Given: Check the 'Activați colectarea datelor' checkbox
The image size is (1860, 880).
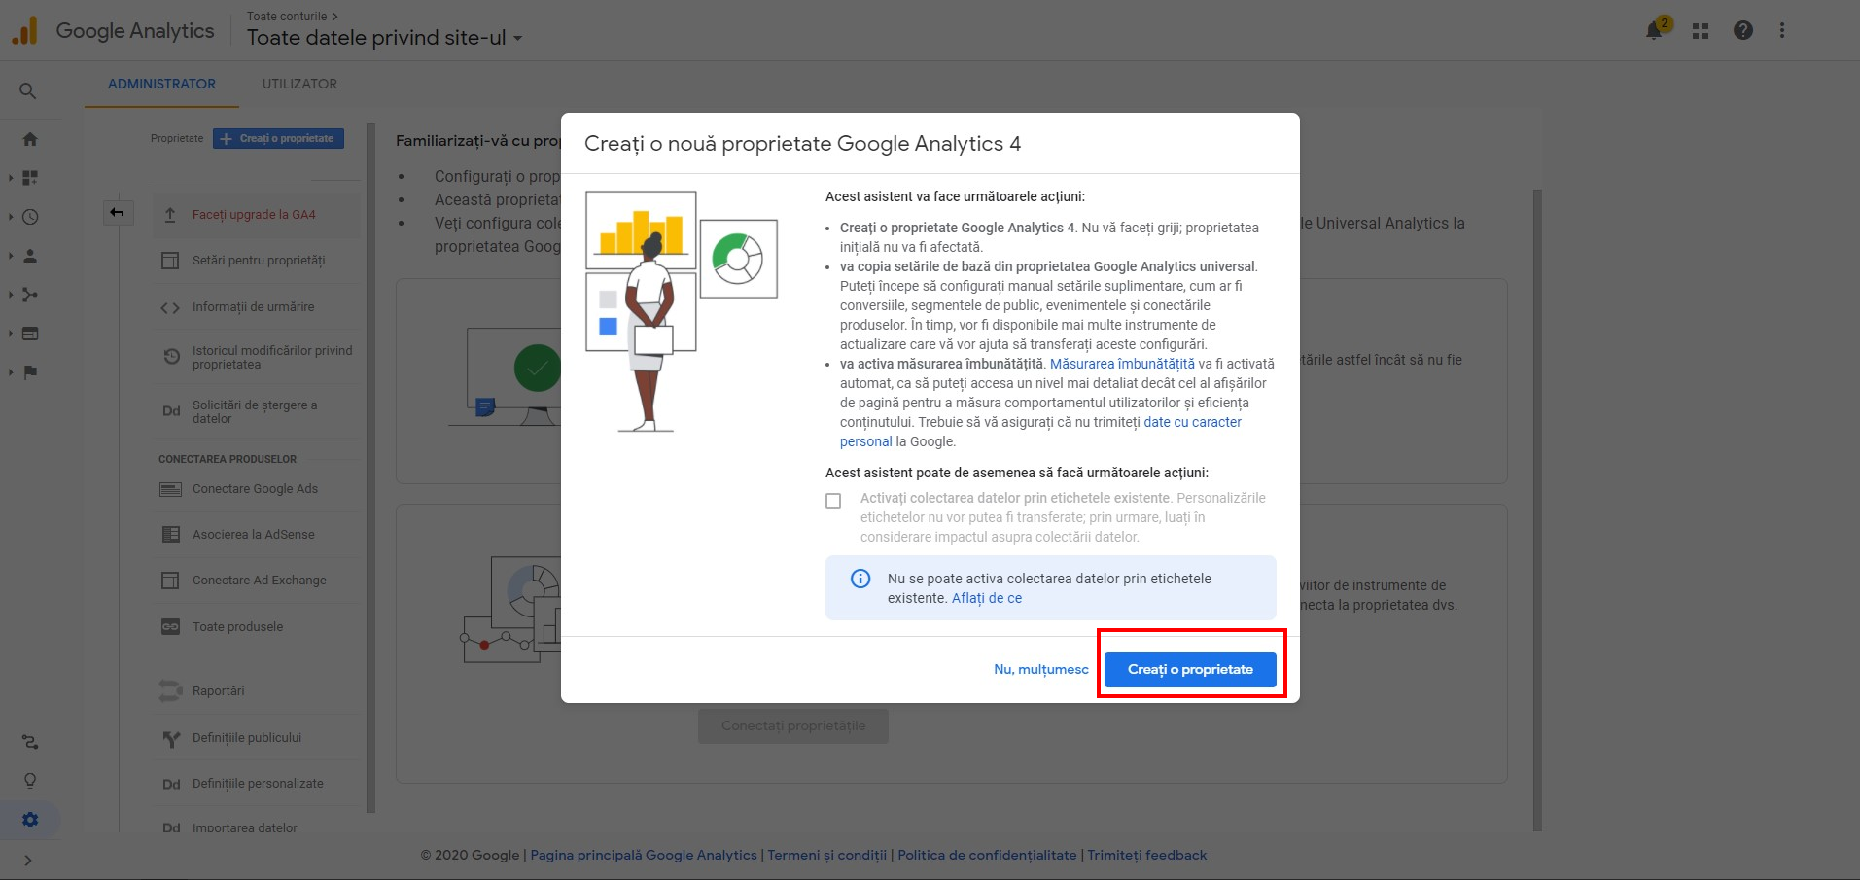Looking at the screenshot, I should point(833,501).
